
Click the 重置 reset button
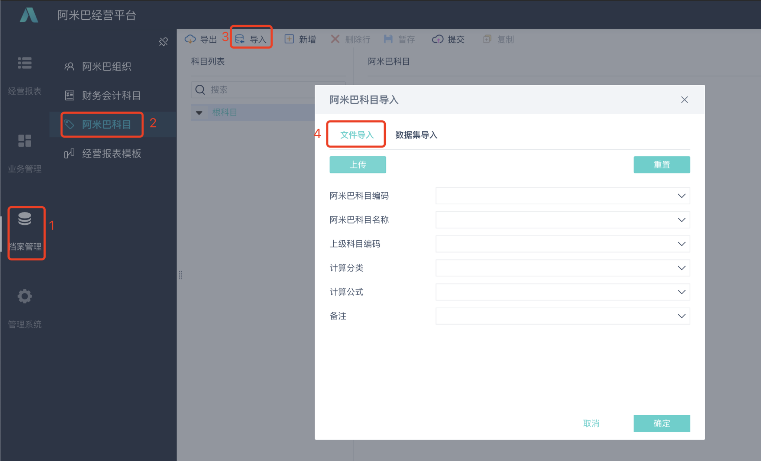661,165
